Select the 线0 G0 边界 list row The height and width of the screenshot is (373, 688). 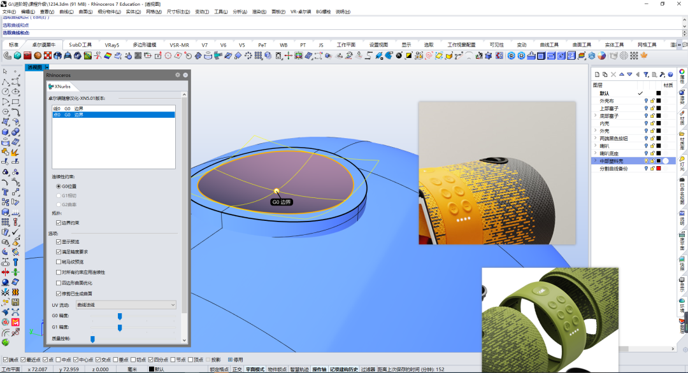click(x=113, y=108)
